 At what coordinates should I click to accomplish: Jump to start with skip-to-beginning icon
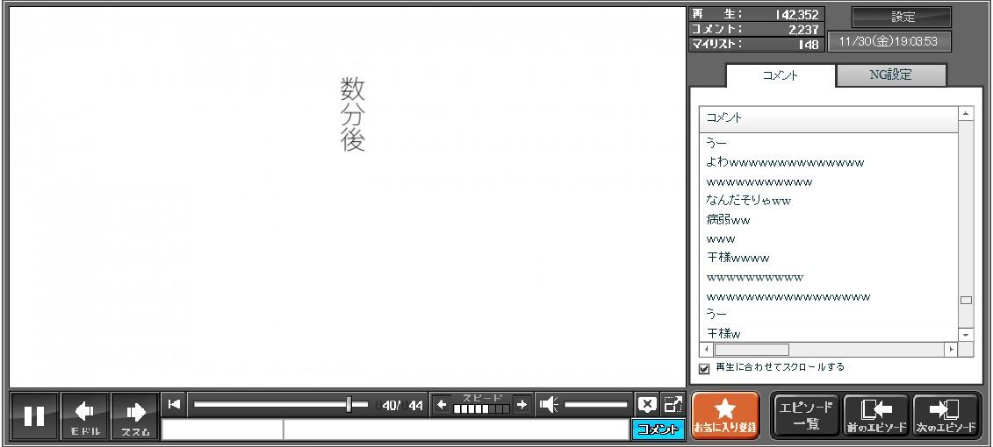pyautogui.click(x=174, y=404)
